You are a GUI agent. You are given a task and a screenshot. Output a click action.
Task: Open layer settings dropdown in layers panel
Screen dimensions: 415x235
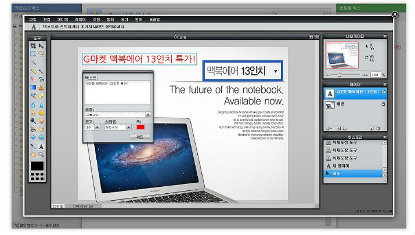point(329,129)
